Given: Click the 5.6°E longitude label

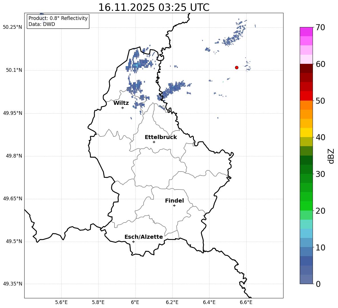Looking at the screenshot, I should tap(61, 302).
